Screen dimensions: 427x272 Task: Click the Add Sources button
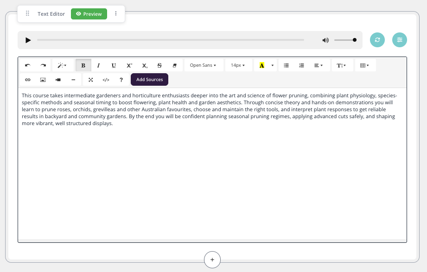pos(149,80)
